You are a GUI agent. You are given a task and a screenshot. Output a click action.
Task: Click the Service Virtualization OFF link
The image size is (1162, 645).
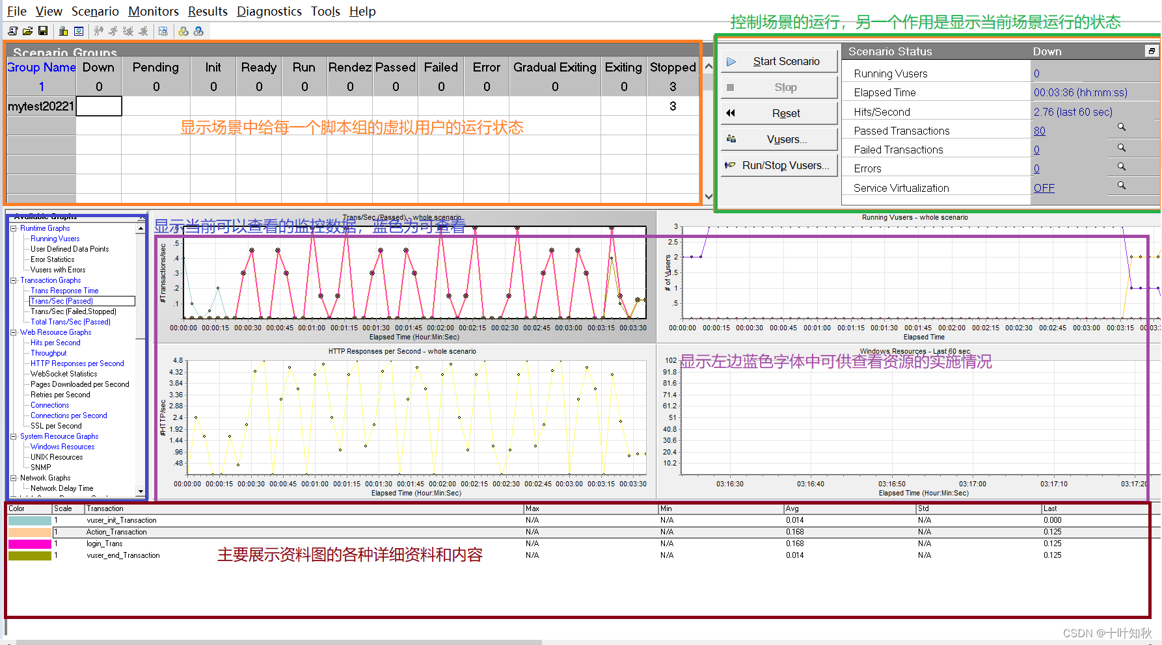click(x=1044, y=188)
